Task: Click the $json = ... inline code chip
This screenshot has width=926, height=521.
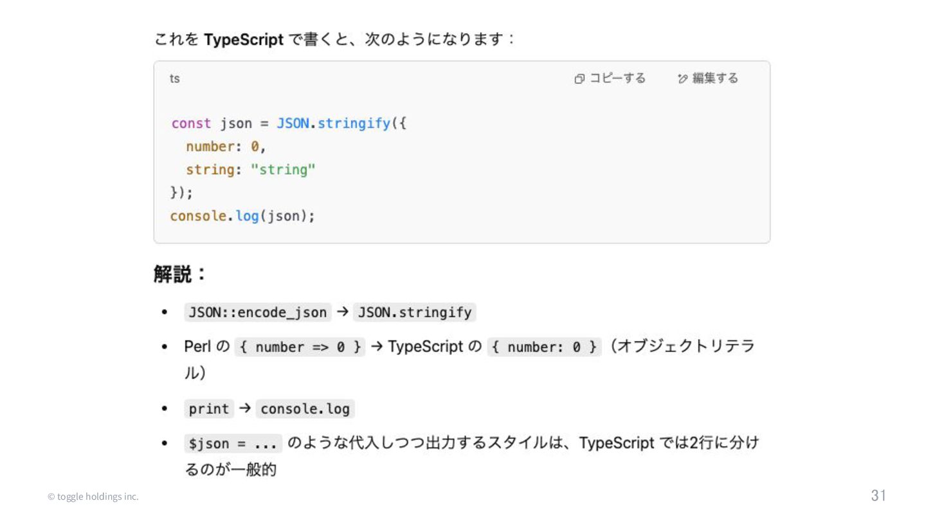Action: tap(233, 444)
